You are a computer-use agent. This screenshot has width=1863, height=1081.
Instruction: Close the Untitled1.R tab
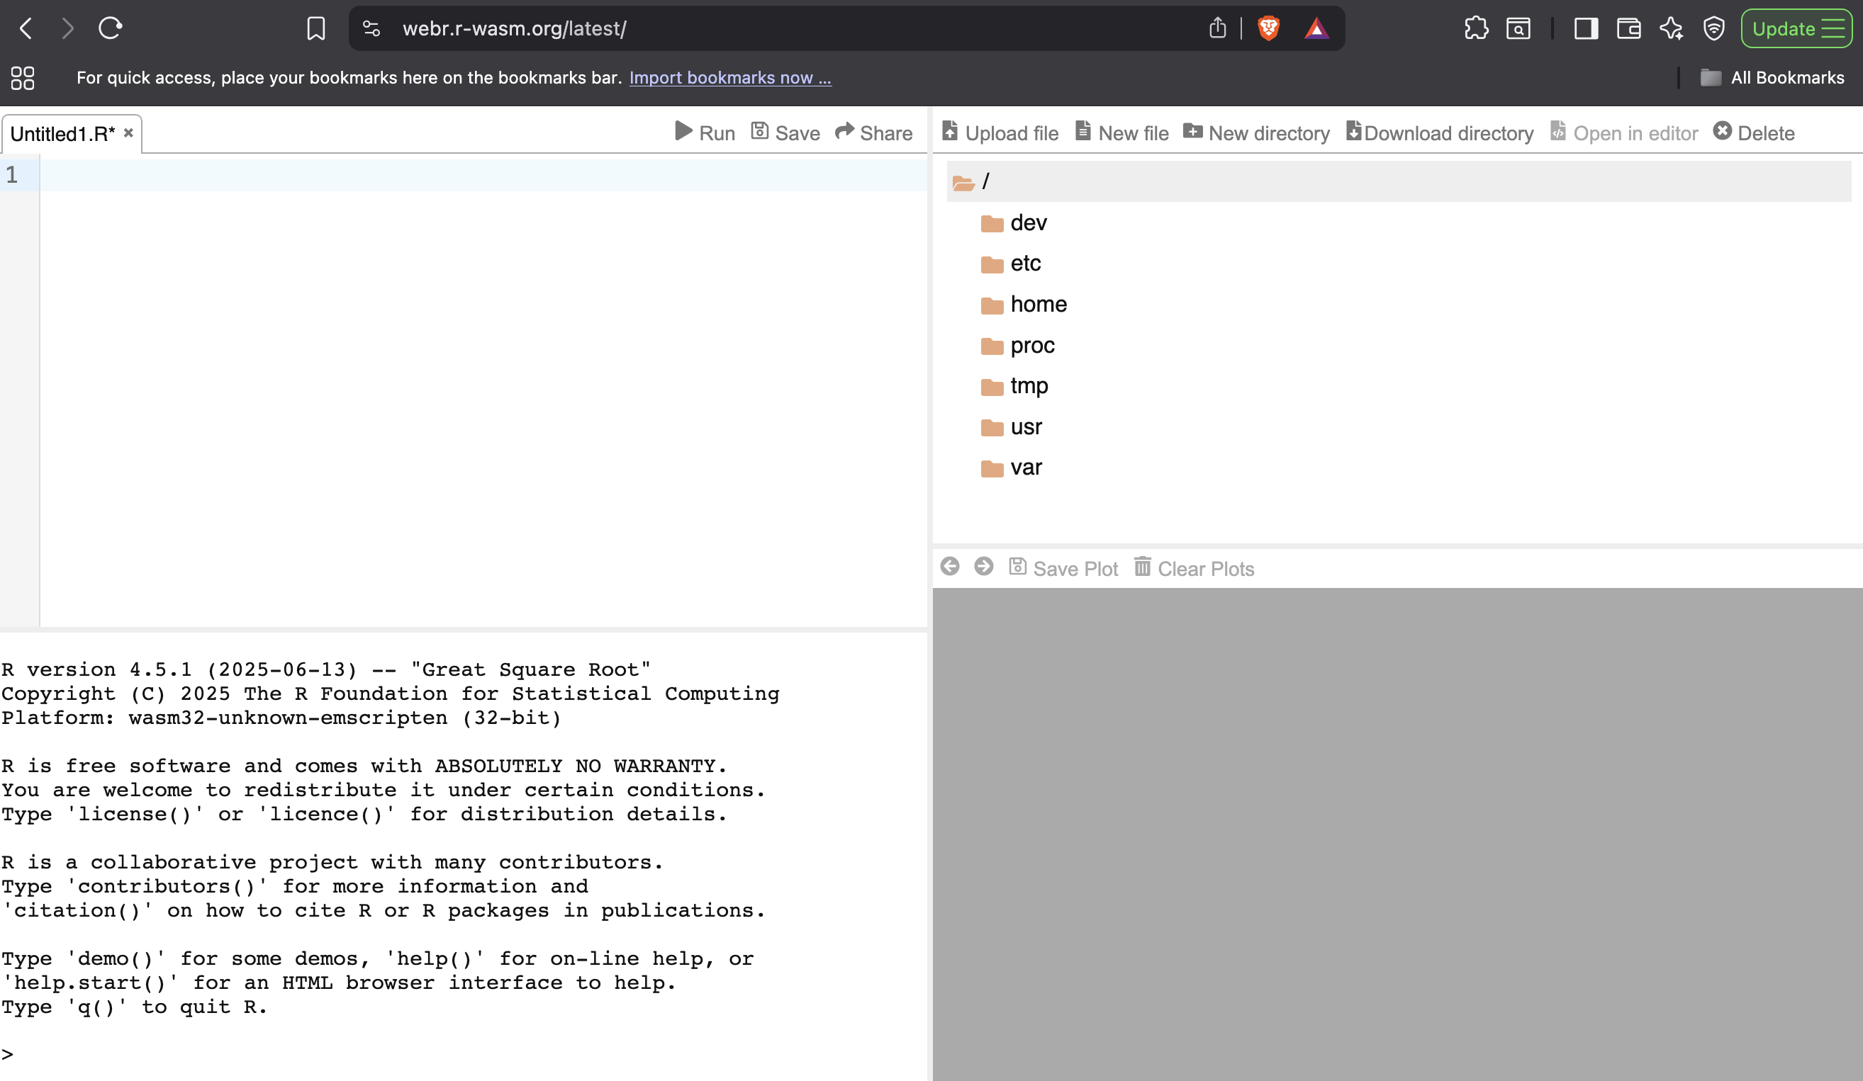pos(128,133)
